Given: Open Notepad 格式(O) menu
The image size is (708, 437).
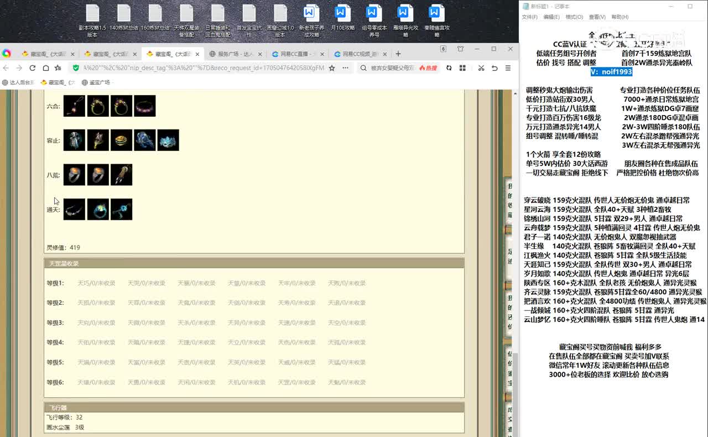Looking at the screenshot, I should (x=574, y=17).
